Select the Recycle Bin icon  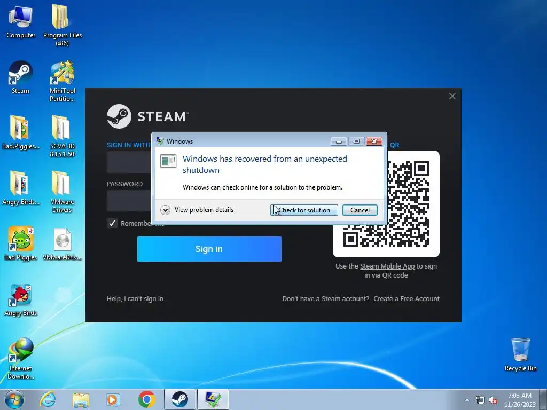520,354
